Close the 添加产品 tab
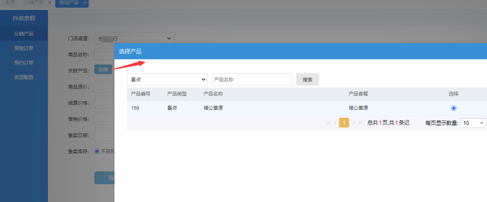 [x=84, y=2]
